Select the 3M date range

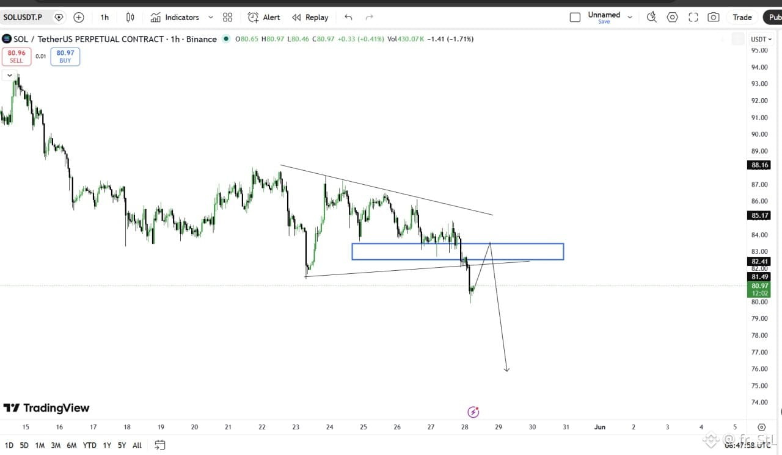tap(56, 445)
